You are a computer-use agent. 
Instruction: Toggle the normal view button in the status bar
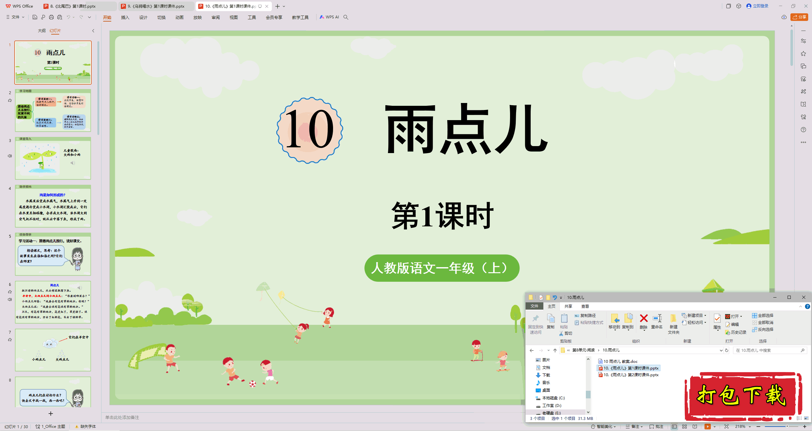click(x=674, y=427)
